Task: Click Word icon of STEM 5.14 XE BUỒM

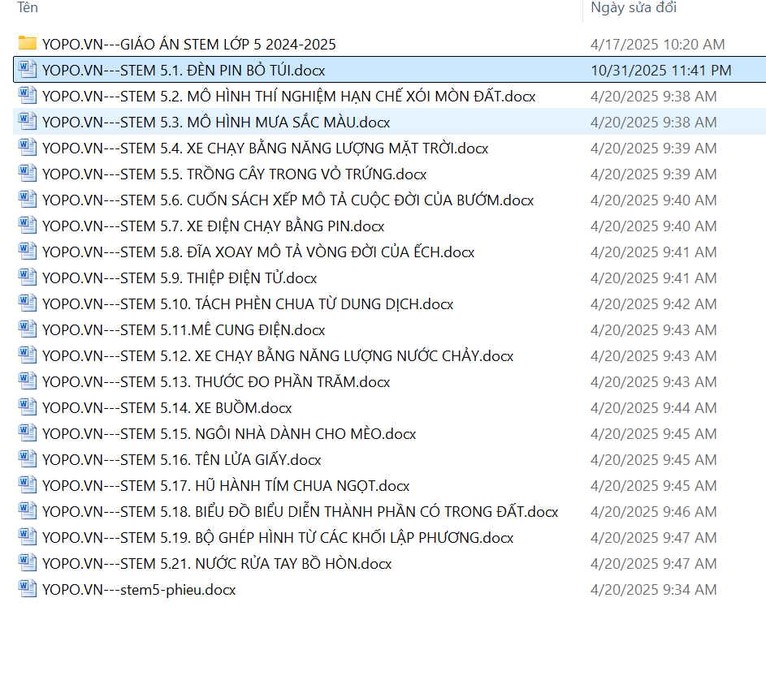Action: [x=28, y=407]
